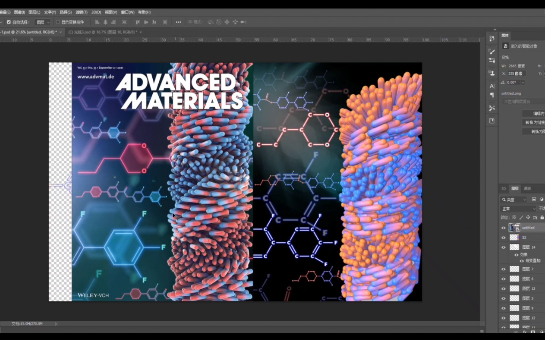Screen dimensions: 545x340
Task: Open the Libraries panel icon
Action: 492,121
